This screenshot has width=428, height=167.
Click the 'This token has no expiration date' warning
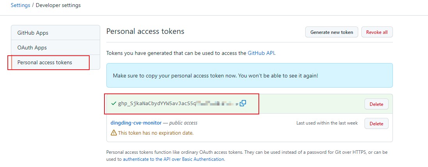pos(156,133)
